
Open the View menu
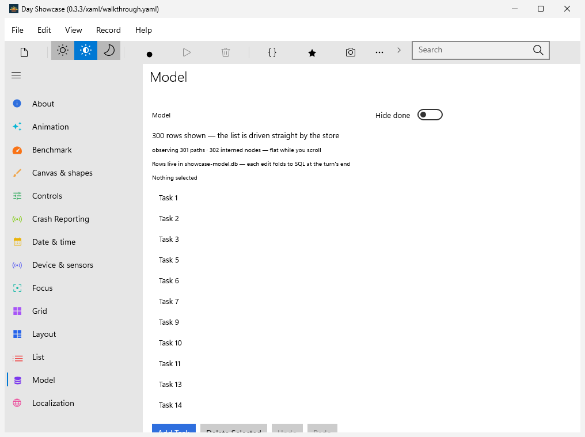(x=74, y=31)
